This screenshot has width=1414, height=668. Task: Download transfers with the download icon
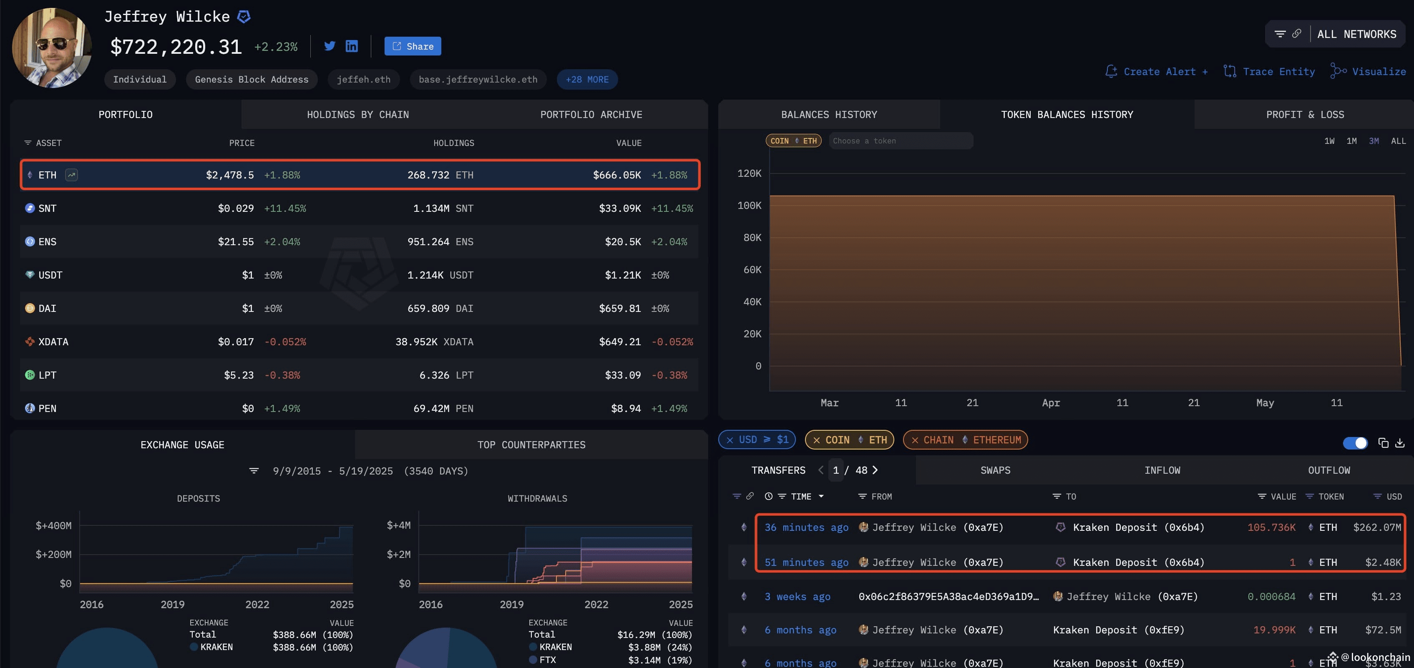pyautogui.click(x=1400, y=443)
